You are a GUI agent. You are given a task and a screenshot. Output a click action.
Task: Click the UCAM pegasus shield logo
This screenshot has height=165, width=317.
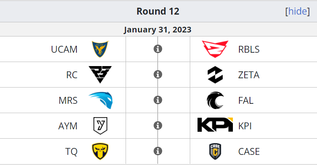coord(100,49)
